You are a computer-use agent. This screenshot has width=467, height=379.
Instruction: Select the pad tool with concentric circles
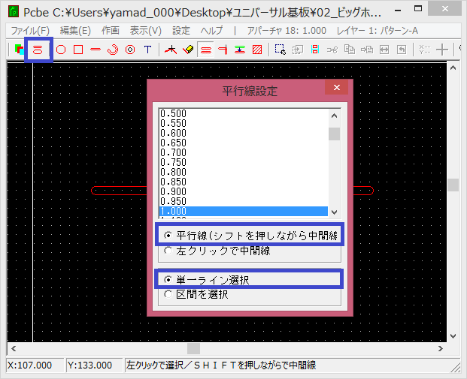(x=130, y=50)
